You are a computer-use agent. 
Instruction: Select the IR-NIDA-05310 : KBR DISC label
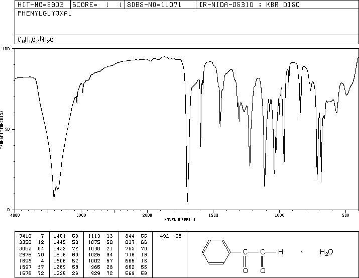[x=249, y=5]
